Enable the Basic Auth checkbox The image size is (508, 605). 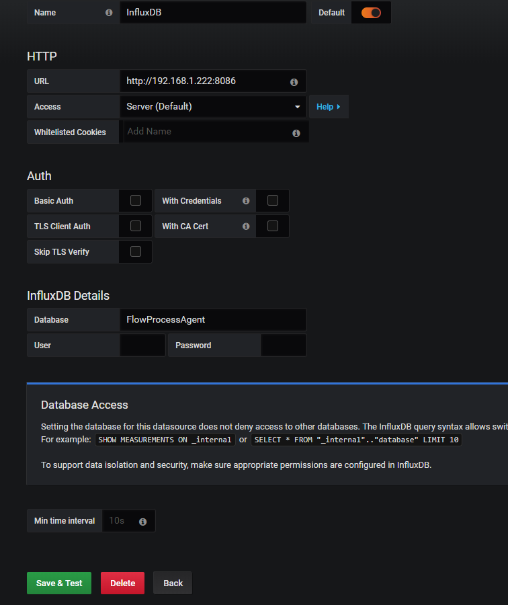point(135,200)
